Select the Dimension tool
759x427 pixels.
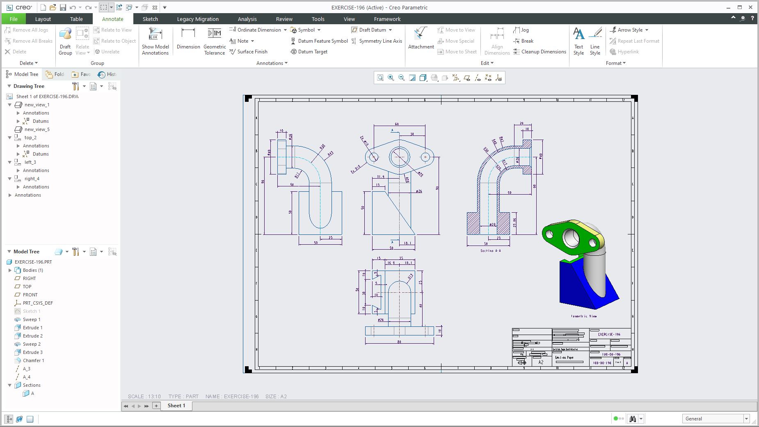pyautogui.click(x=188, y=39)
